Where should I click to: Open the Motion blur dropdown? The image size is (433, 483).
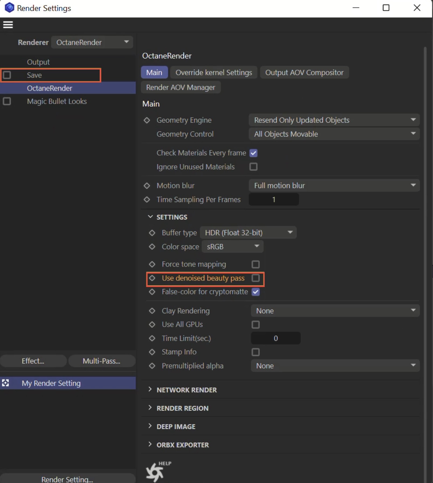point(334,186)
